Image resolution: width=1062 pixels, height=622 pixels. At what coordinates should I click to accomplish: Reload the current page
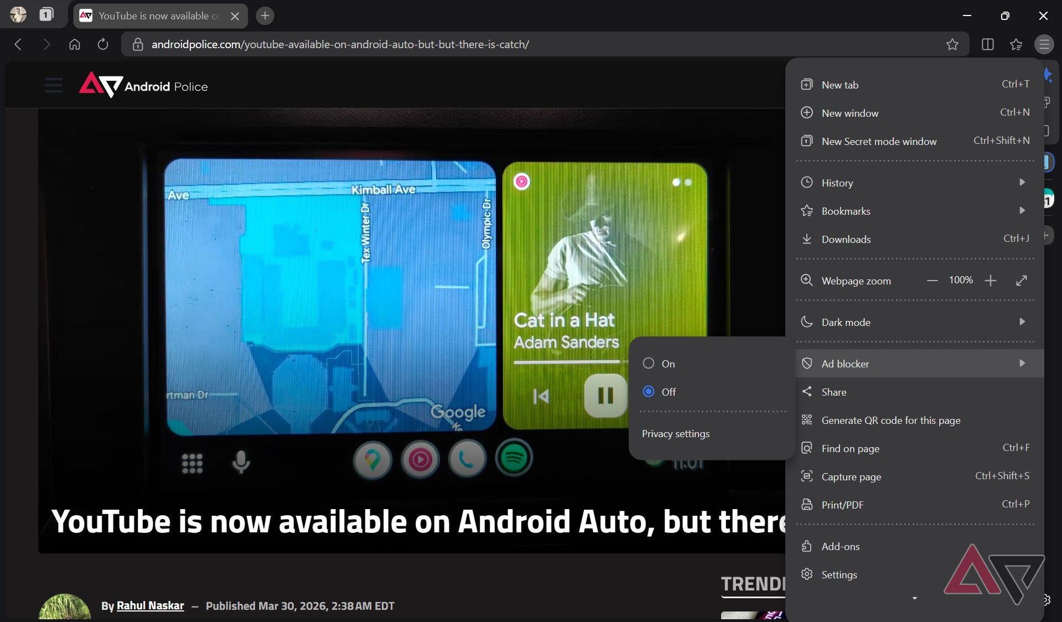103,44
